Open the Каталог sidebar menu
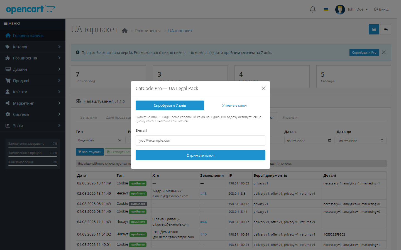This screenshot has height=250, width=401. (33, 47)
